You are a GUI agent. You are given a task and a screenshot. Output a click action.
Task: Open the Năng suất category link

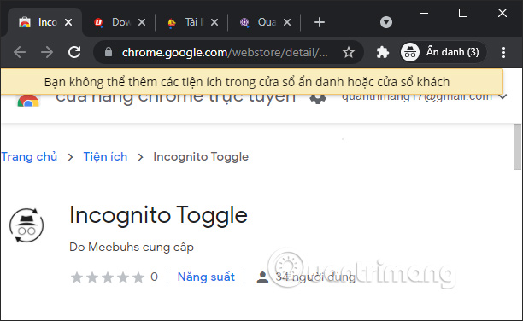point(206,277)
